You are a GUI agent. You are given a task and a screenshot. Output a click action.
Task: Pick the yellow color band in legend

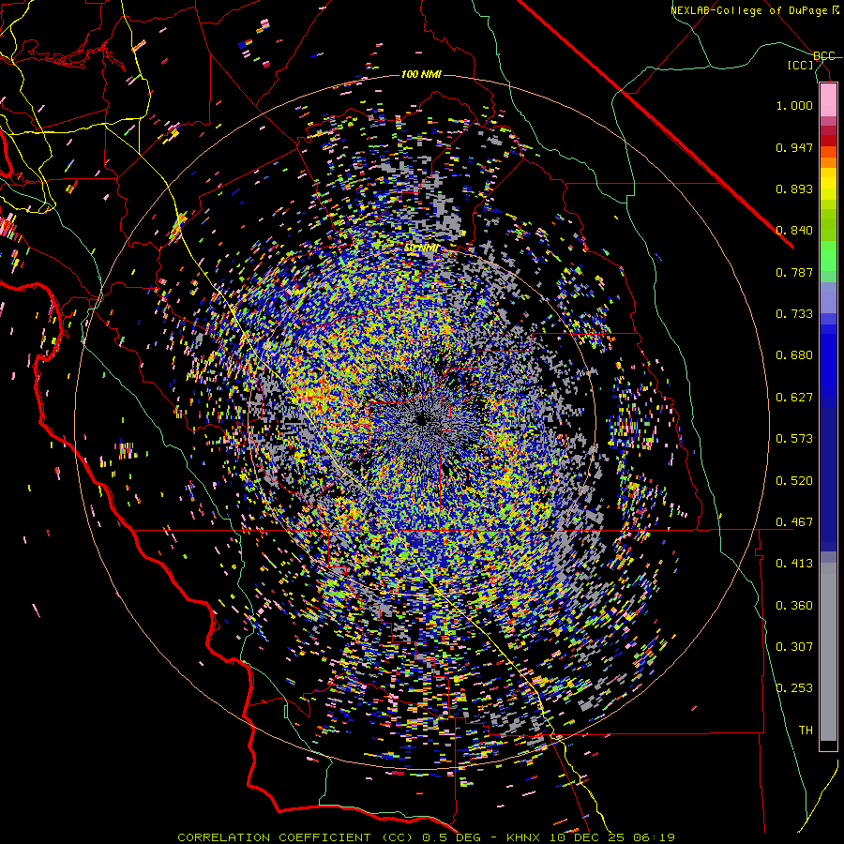tap(828, 184)
